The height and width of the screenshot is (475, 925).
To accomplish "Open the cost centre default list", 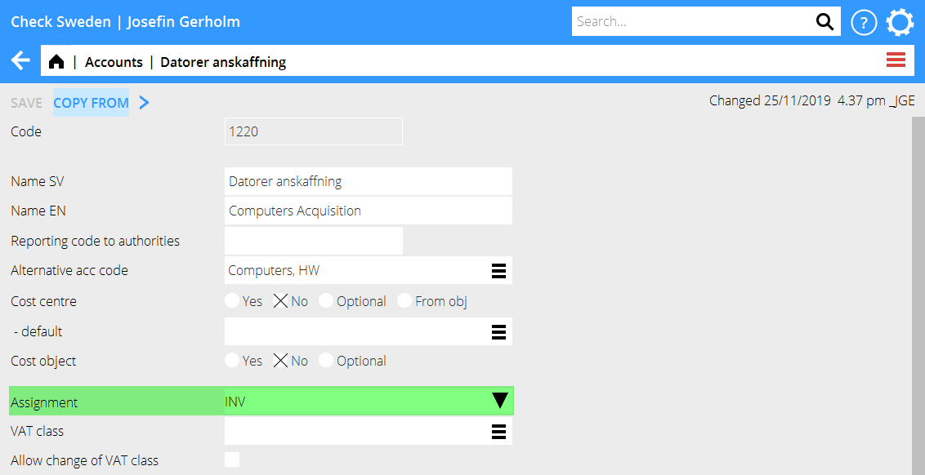I will (498, 332).
